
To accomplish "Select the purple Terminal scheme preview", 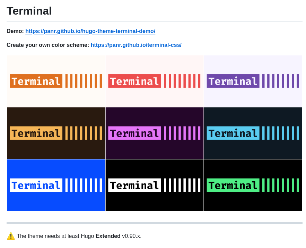I will 253,81.
